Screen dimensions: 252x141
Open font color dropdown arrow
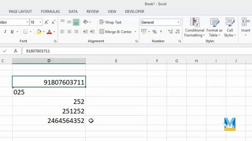click(x=54, y=32)
